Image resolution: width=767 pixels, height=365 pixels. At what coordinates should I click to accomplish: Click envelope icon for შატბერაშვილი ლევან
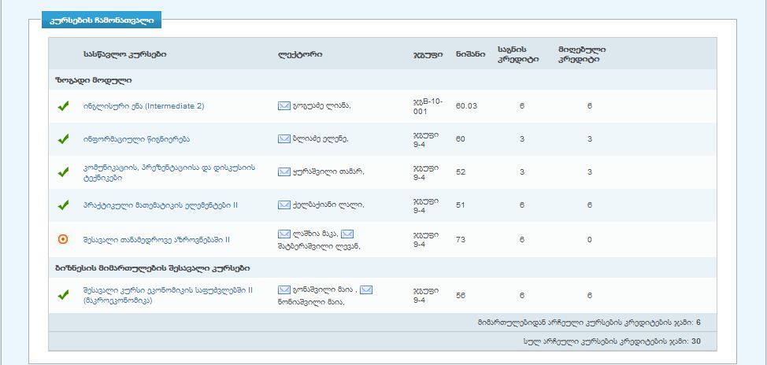pyautogui.click(x=347, y=234)
